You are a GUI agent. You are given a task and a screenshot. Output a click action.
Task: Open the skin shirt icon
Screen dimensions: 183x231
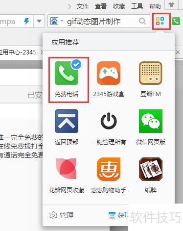pyautogui.click(x=171, y=4)
